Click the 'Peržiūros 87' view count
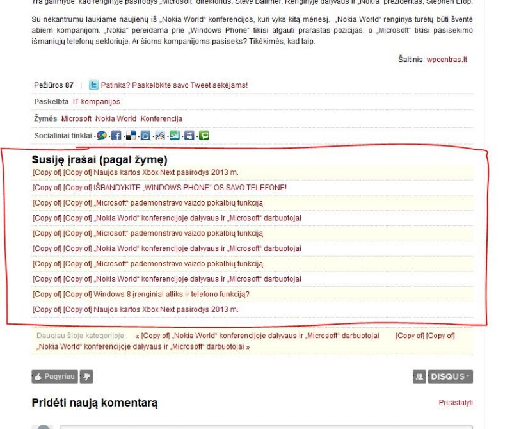Image resolution: width=512 pixels, height=429 pixels. point(54,85)
